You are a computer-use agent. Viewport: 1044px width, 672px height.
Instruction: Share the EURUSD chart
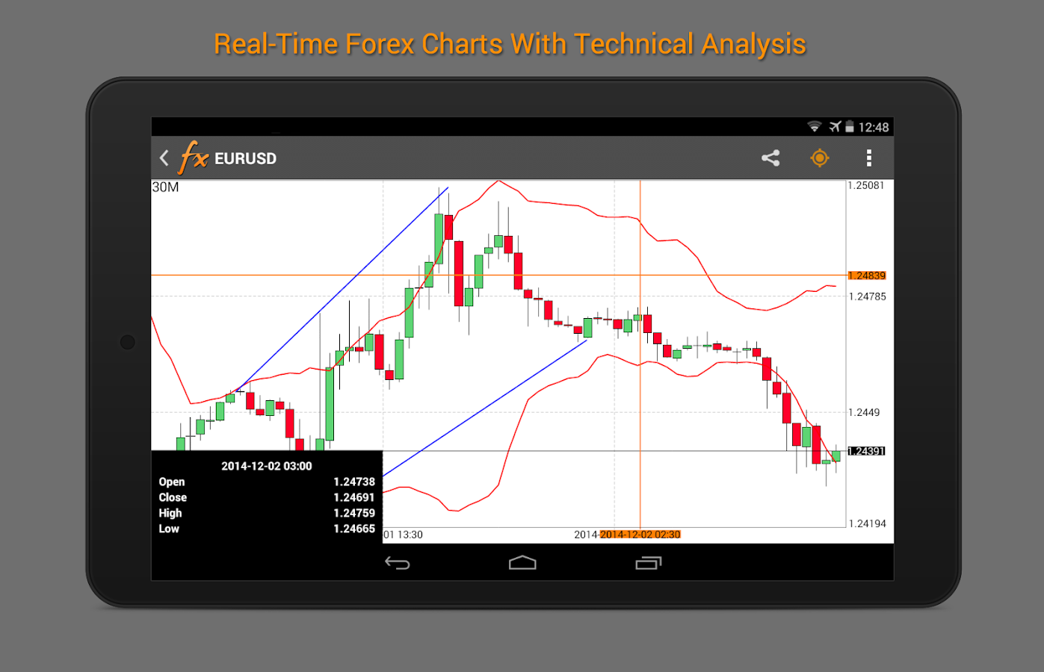(x=770, y=158)
